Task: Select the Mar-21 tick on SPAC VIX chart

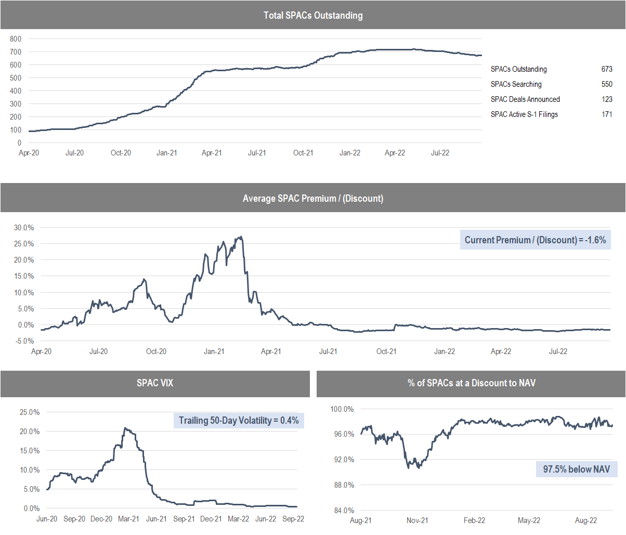Action: coord(128,519)
